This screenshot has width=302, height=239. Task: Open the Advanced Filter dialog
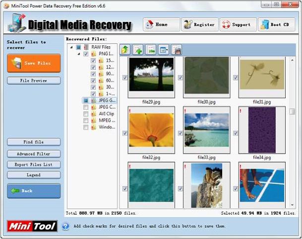[x=34, y=154]
